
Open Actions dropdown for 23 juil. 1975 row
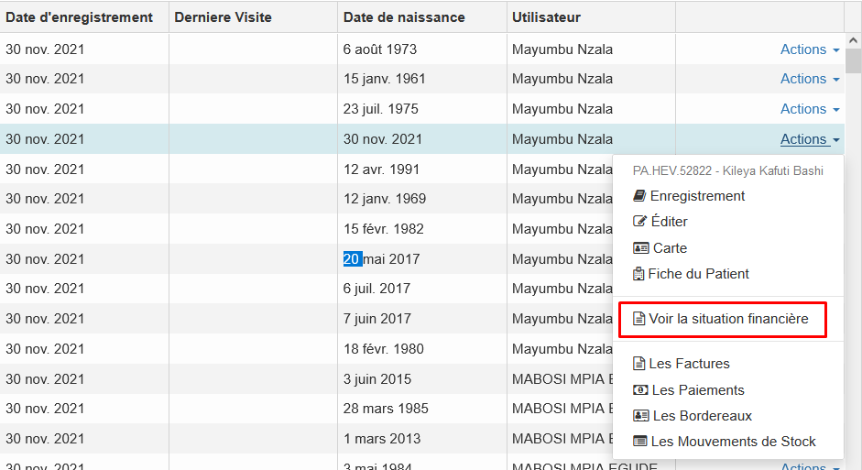(x=810, y=109)
